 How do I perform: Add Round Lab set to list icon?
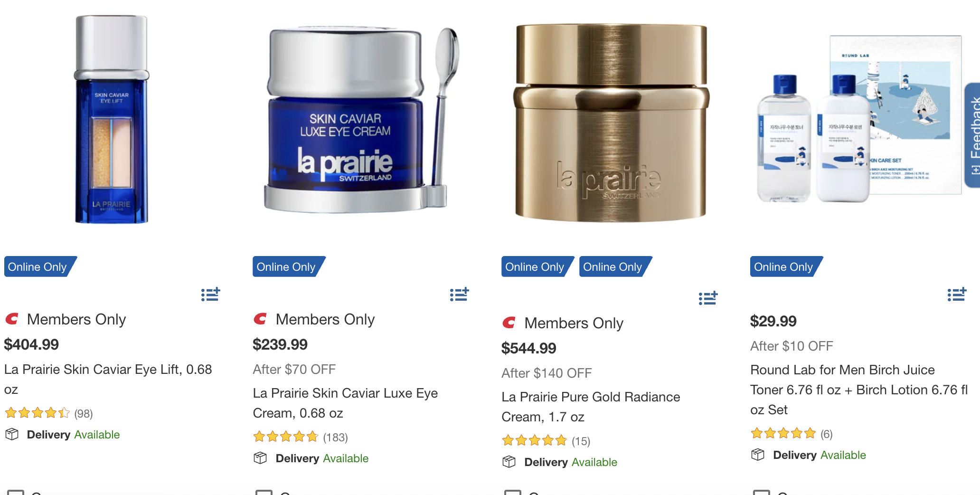(957, 295)
